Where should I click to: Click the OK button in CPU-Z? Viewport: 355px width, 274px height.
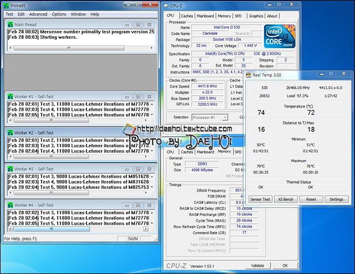coord(285,266)
